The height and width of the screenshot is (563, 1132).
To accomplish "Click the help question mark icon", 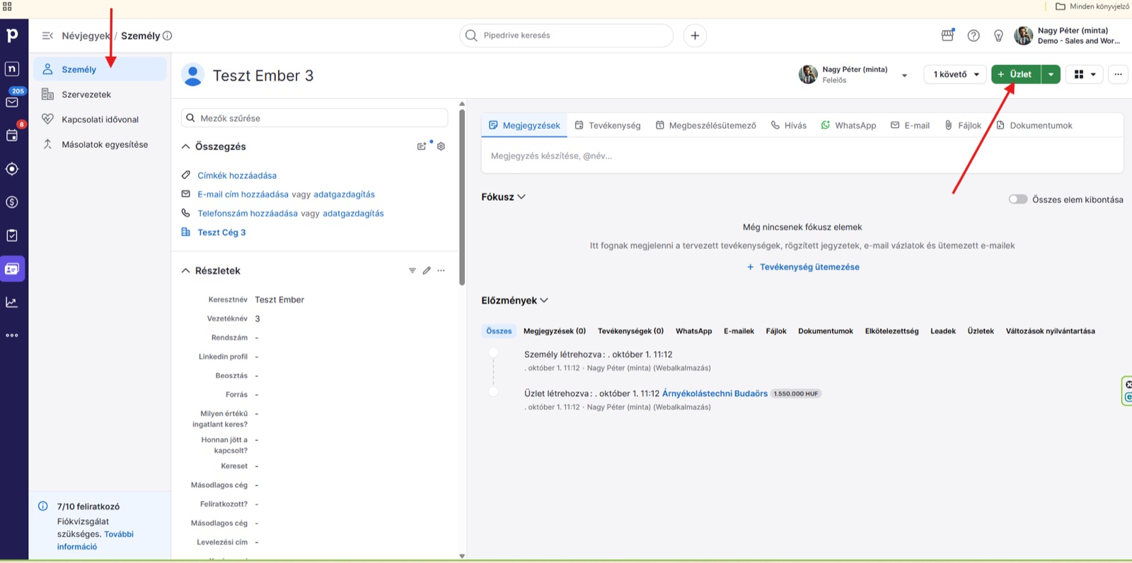I will 974,35.
